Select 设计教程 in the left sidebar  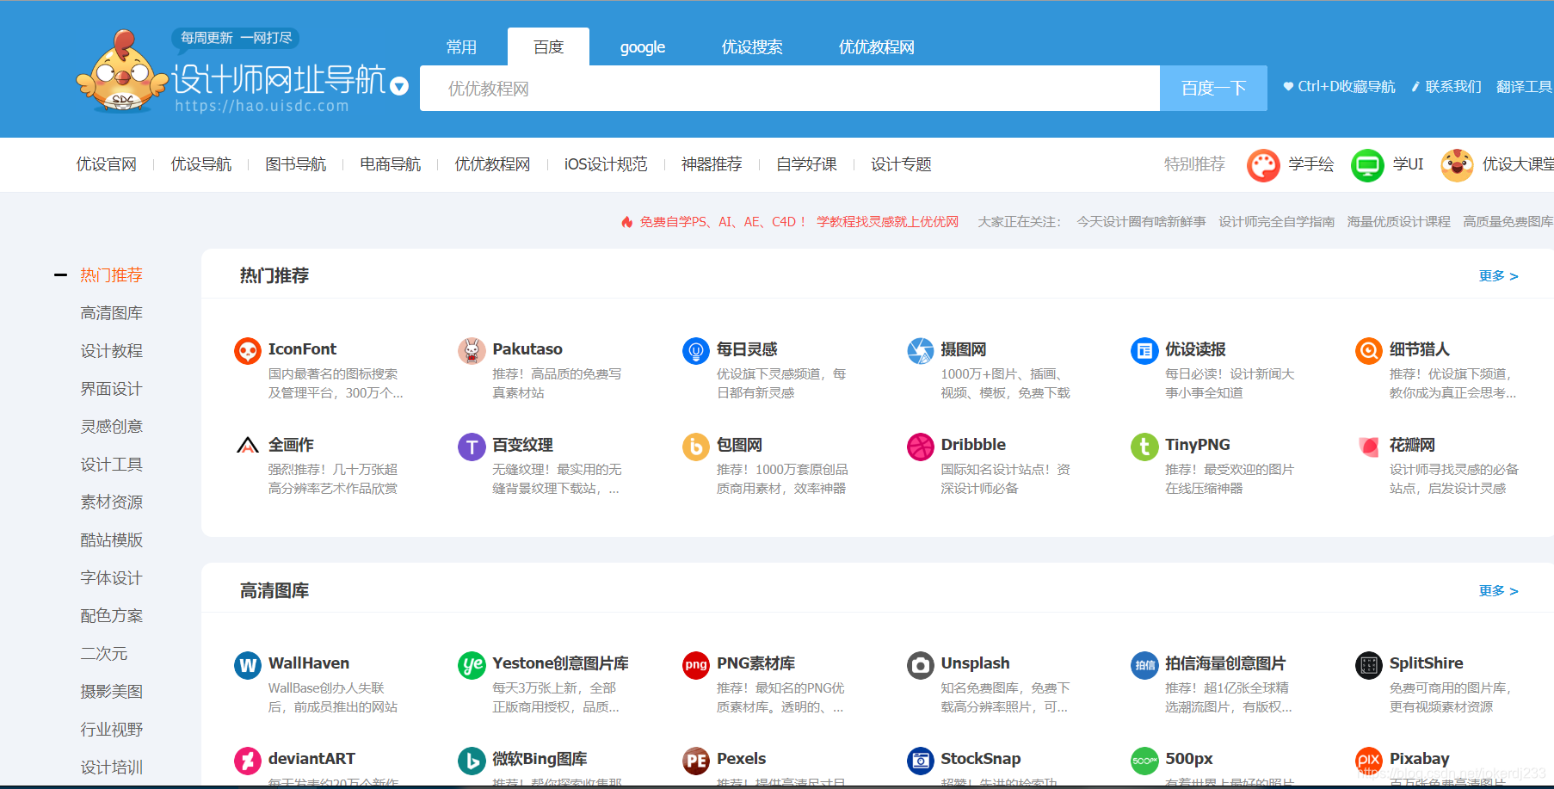(x=111, y=351)
